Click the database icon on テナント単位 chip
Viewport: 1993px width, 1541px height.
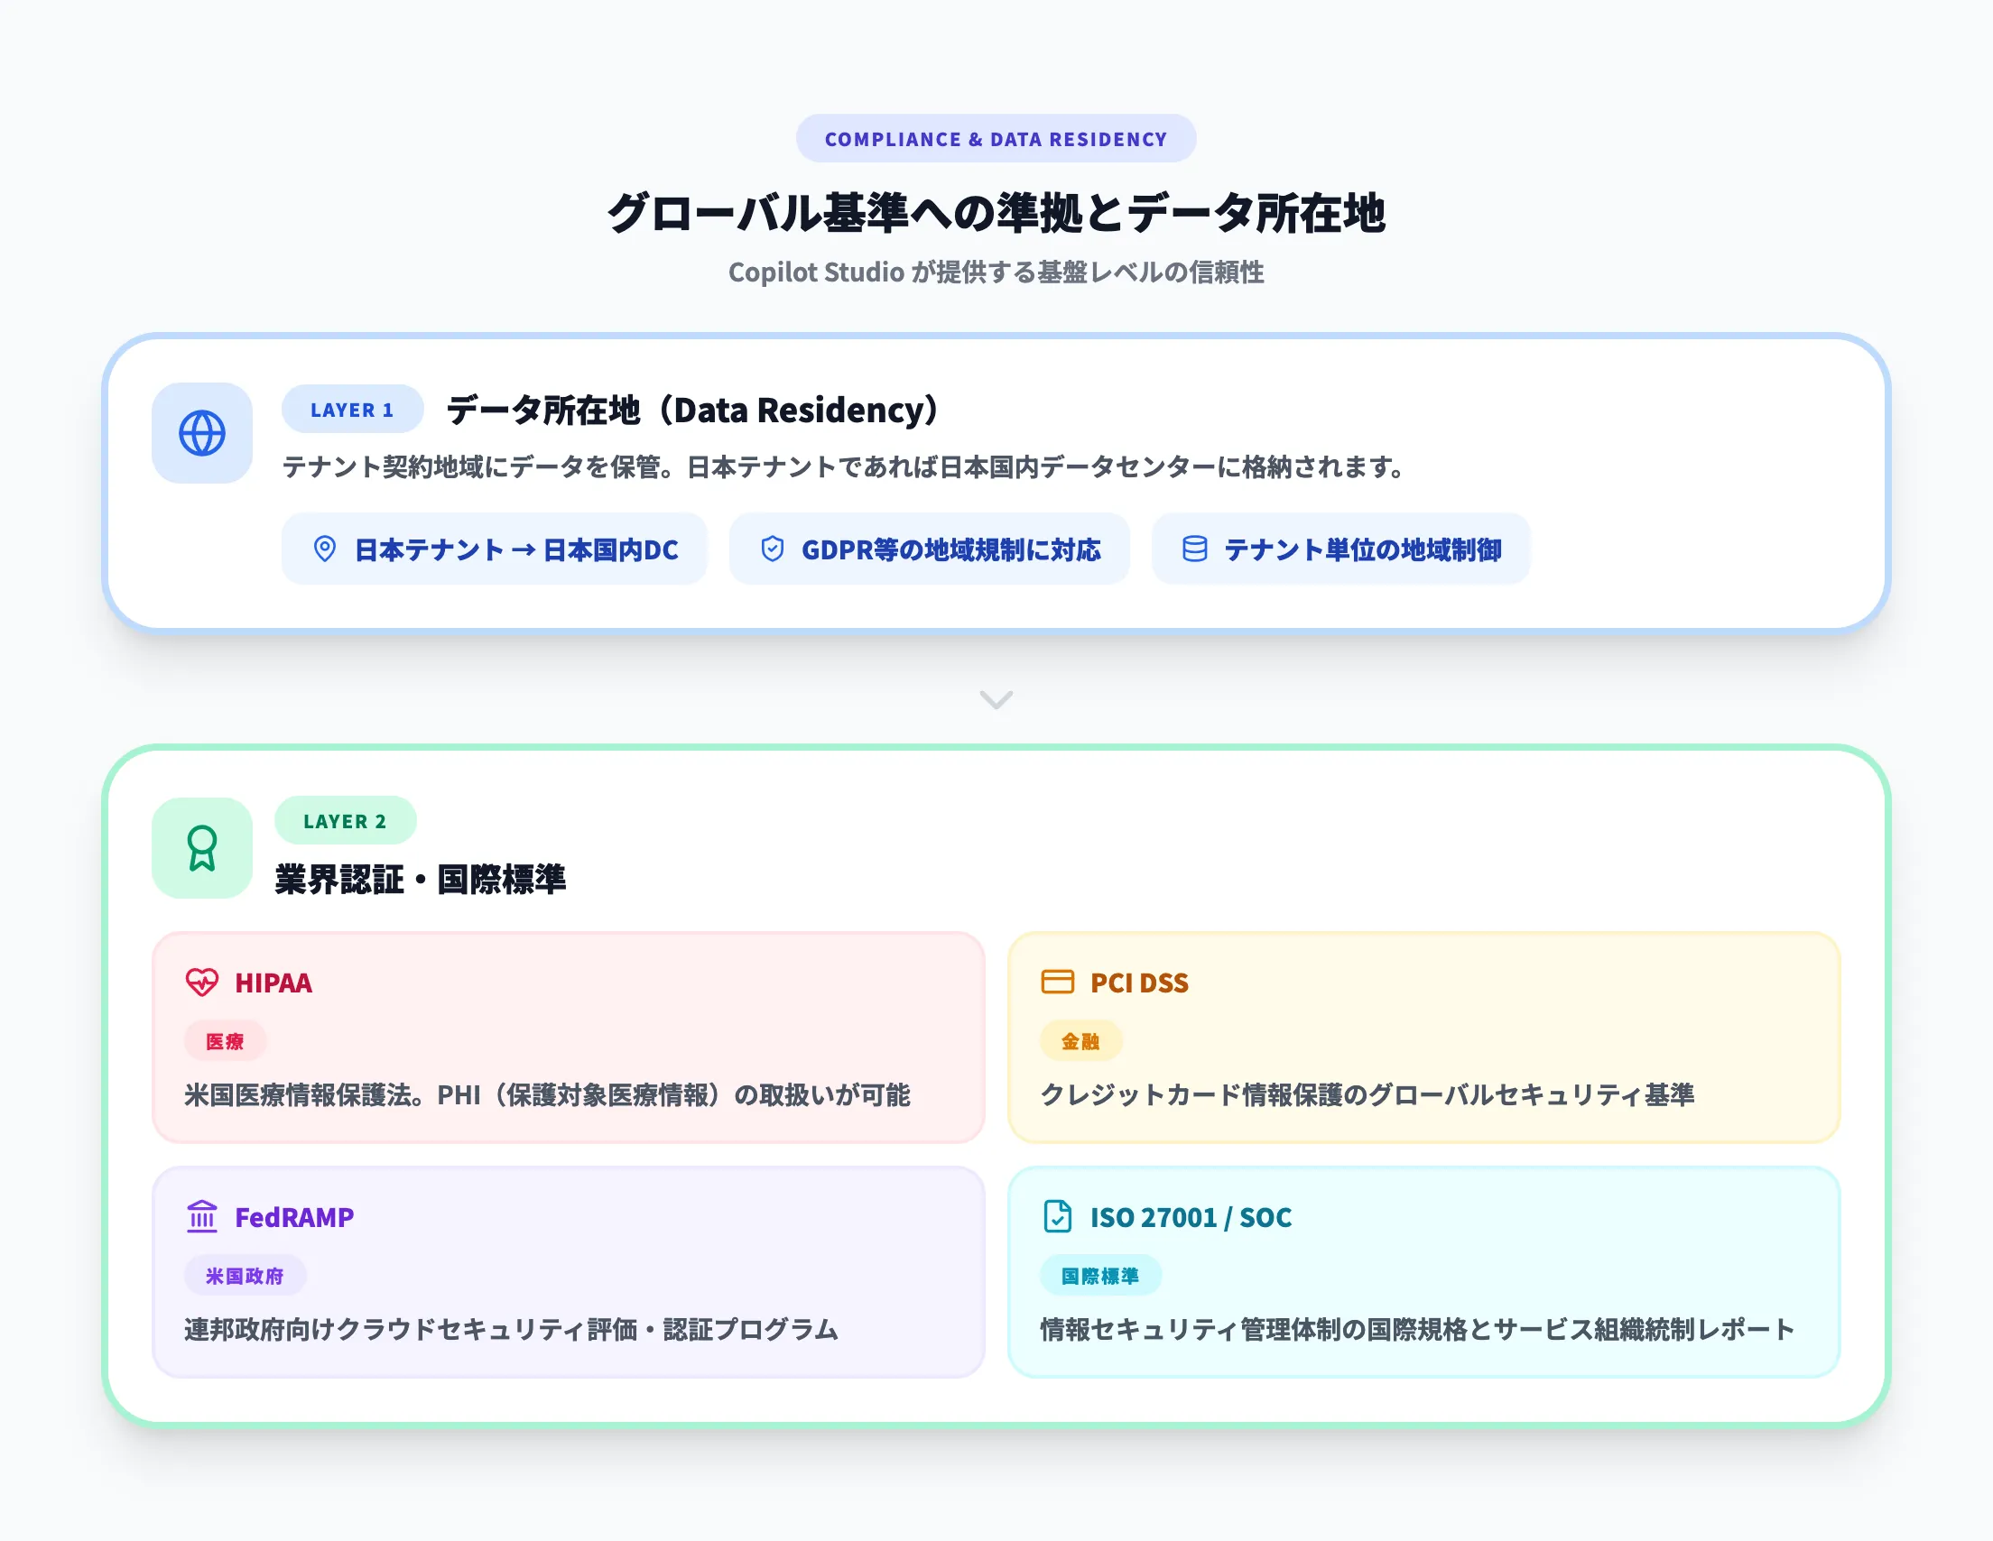tap(1194, 549)
